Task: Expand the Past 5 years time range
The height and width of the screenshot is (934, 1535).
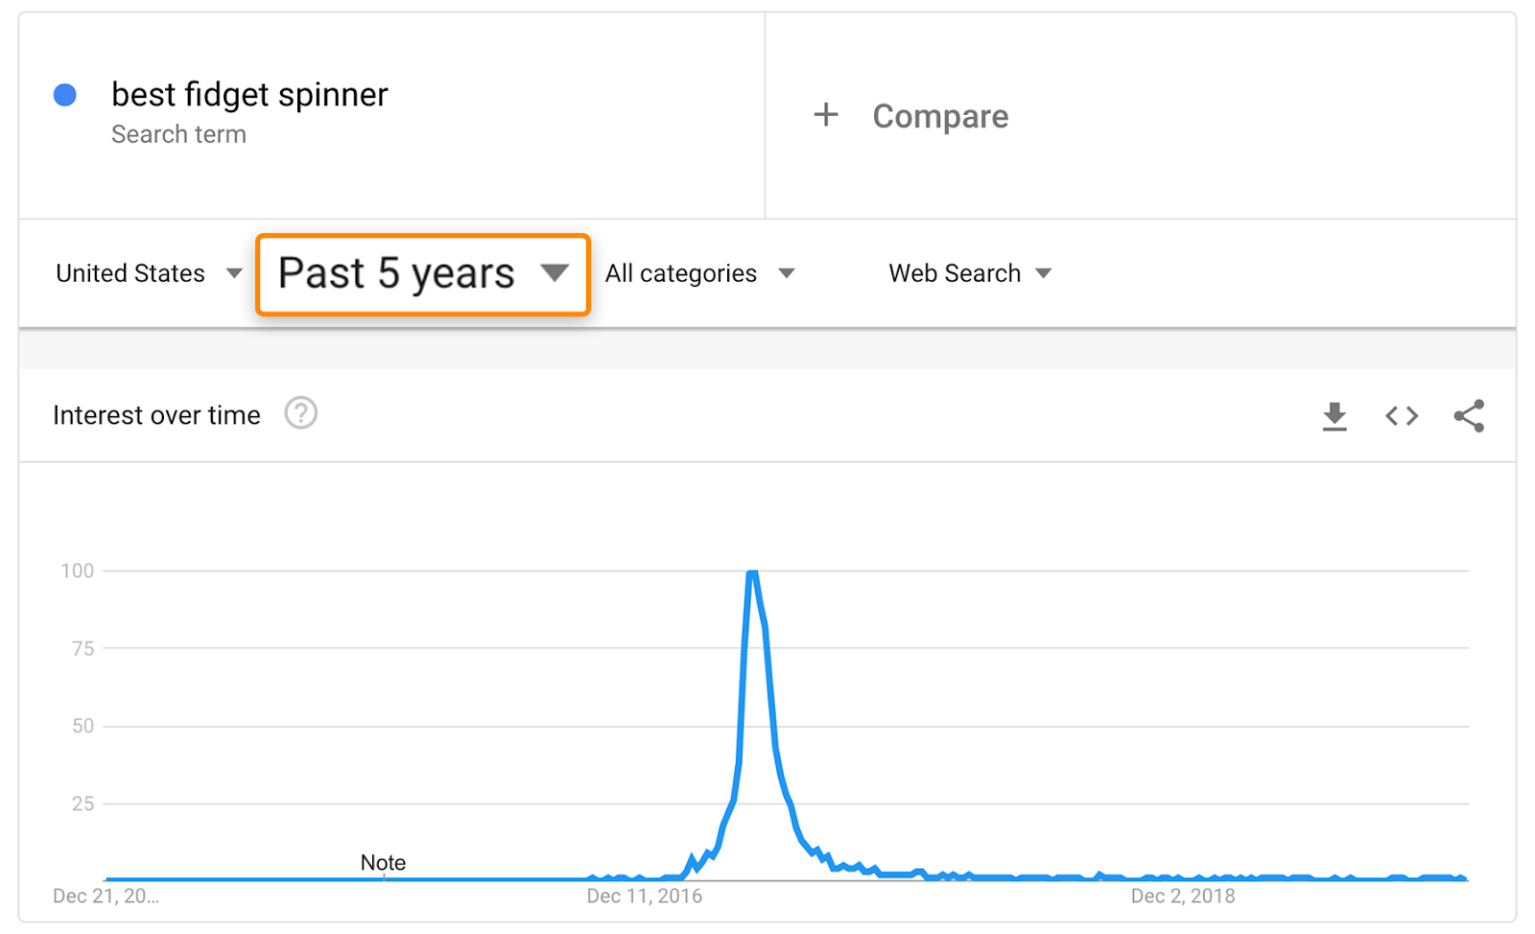Action: coord(422,274)
